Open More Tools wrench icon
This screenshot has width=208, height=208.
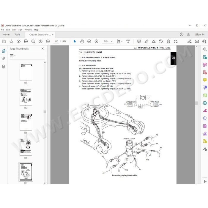coord(205,149)
